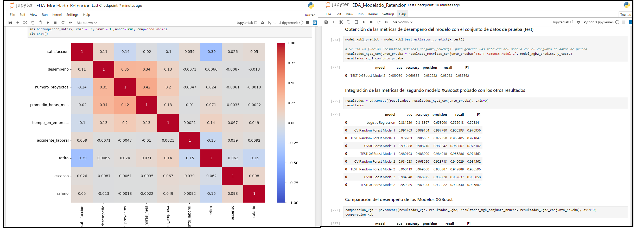Run the current cell in the heatmap notebook

[x=48, y=23]
